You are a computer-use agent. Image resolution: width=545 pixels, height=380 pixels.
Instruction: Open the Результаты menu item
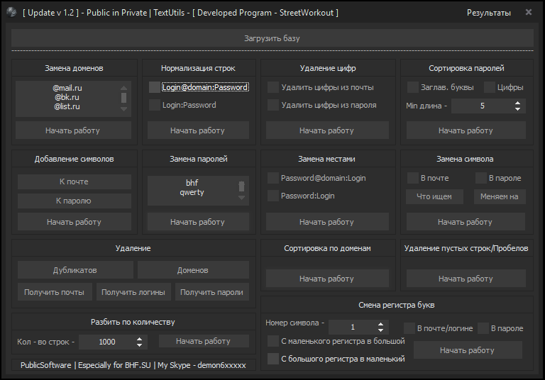488,13
